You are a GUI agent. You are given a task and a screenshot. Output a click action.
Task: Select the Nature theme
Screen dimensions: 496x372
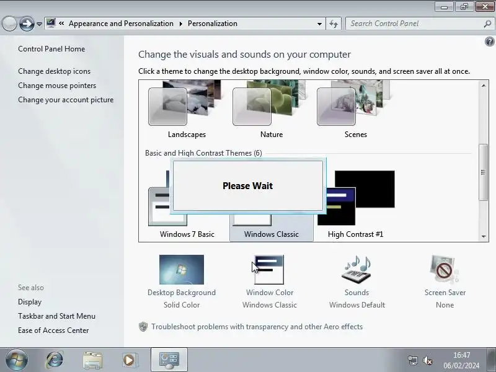pyautogui.click(x=271, y=109)
